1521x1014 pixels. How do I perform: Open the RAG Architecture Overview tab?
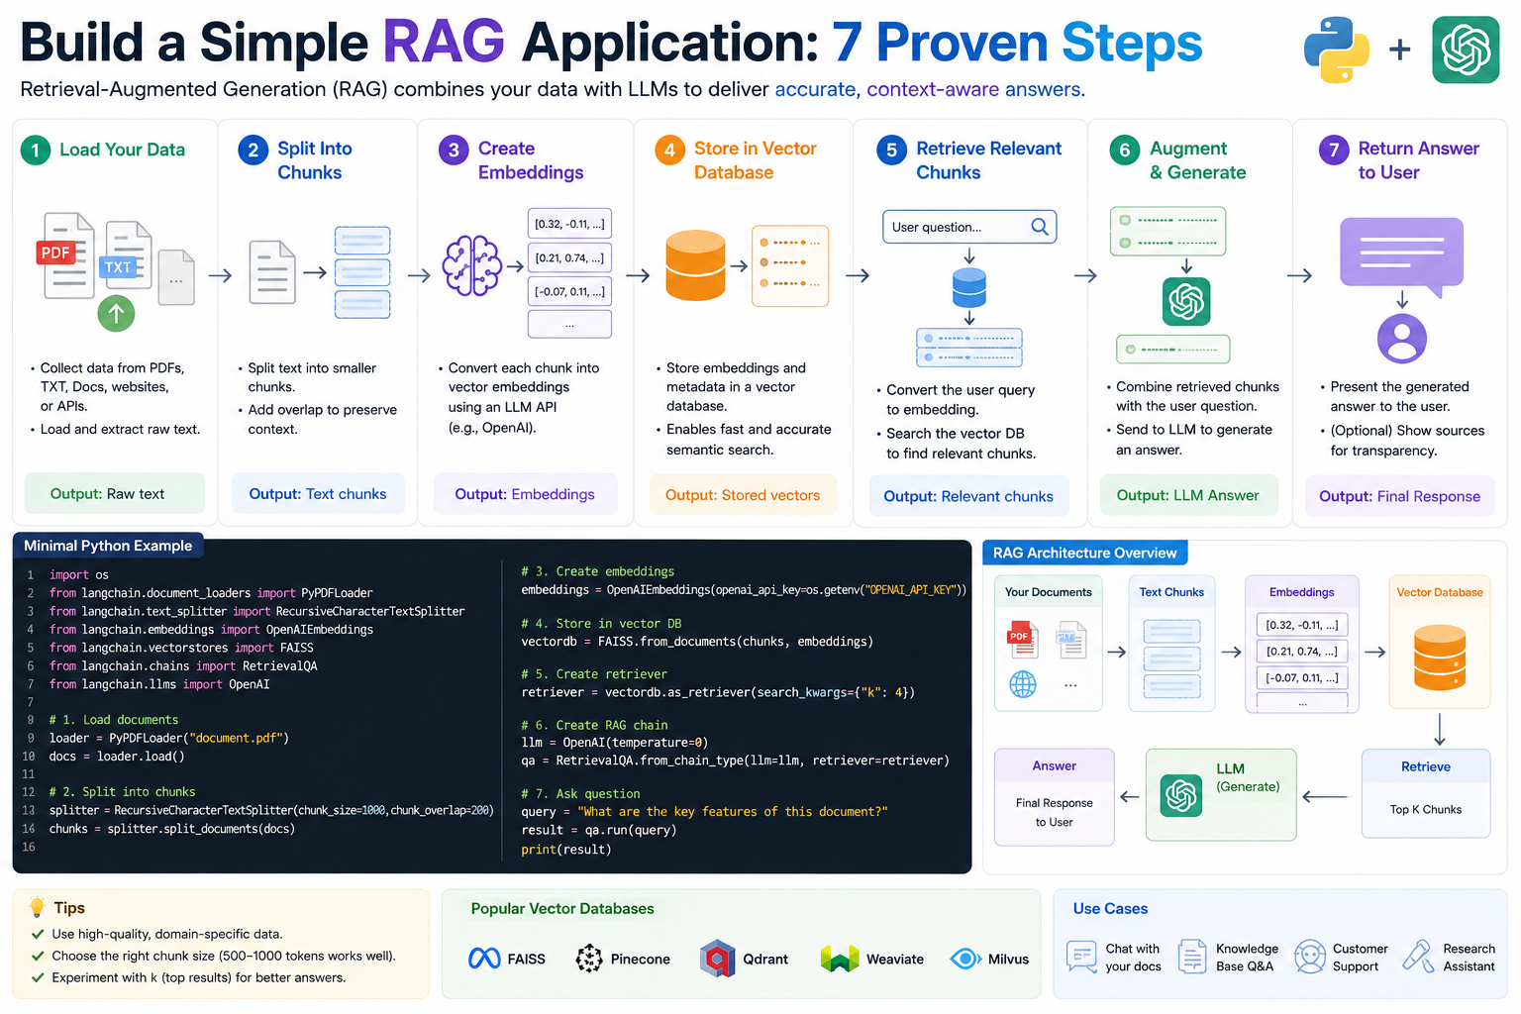click(x=1084, y=553)
